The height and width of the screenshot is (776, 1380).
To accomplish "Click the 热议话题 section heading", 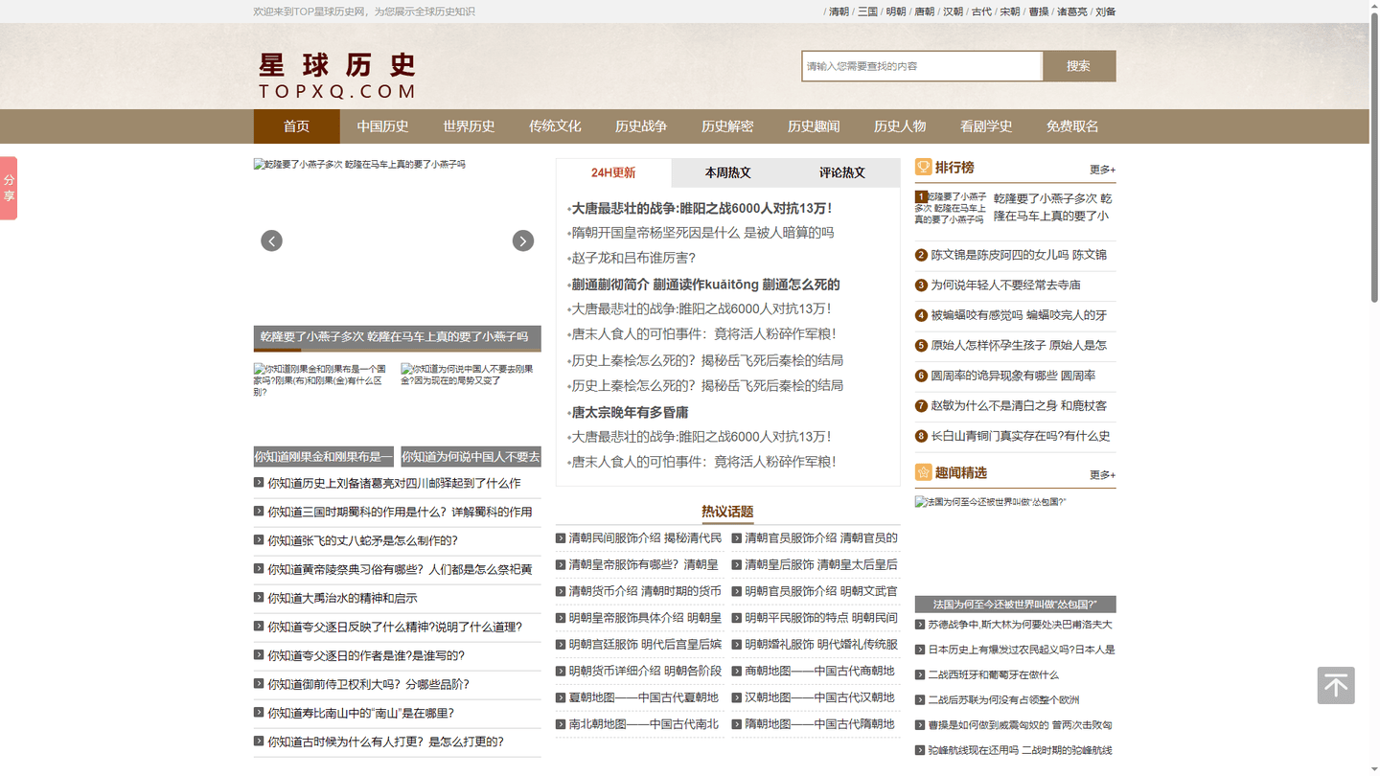I will (727, 512).
